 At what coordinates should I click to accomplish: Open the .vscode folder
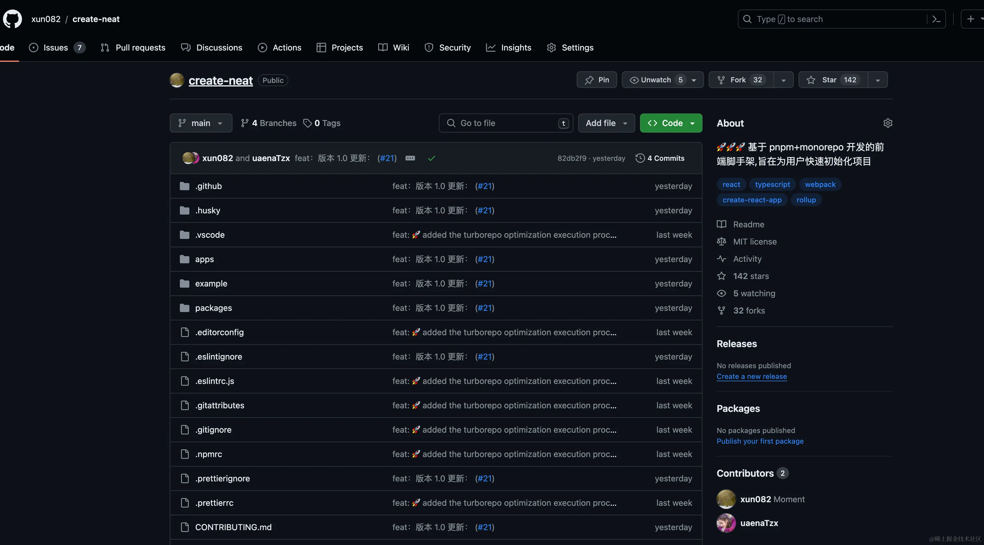[x=210, y=235]
